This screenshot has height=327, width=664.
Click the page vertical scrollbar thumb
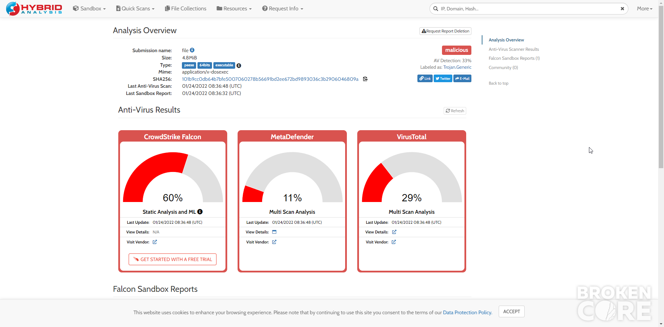click(x=661, y=86)
